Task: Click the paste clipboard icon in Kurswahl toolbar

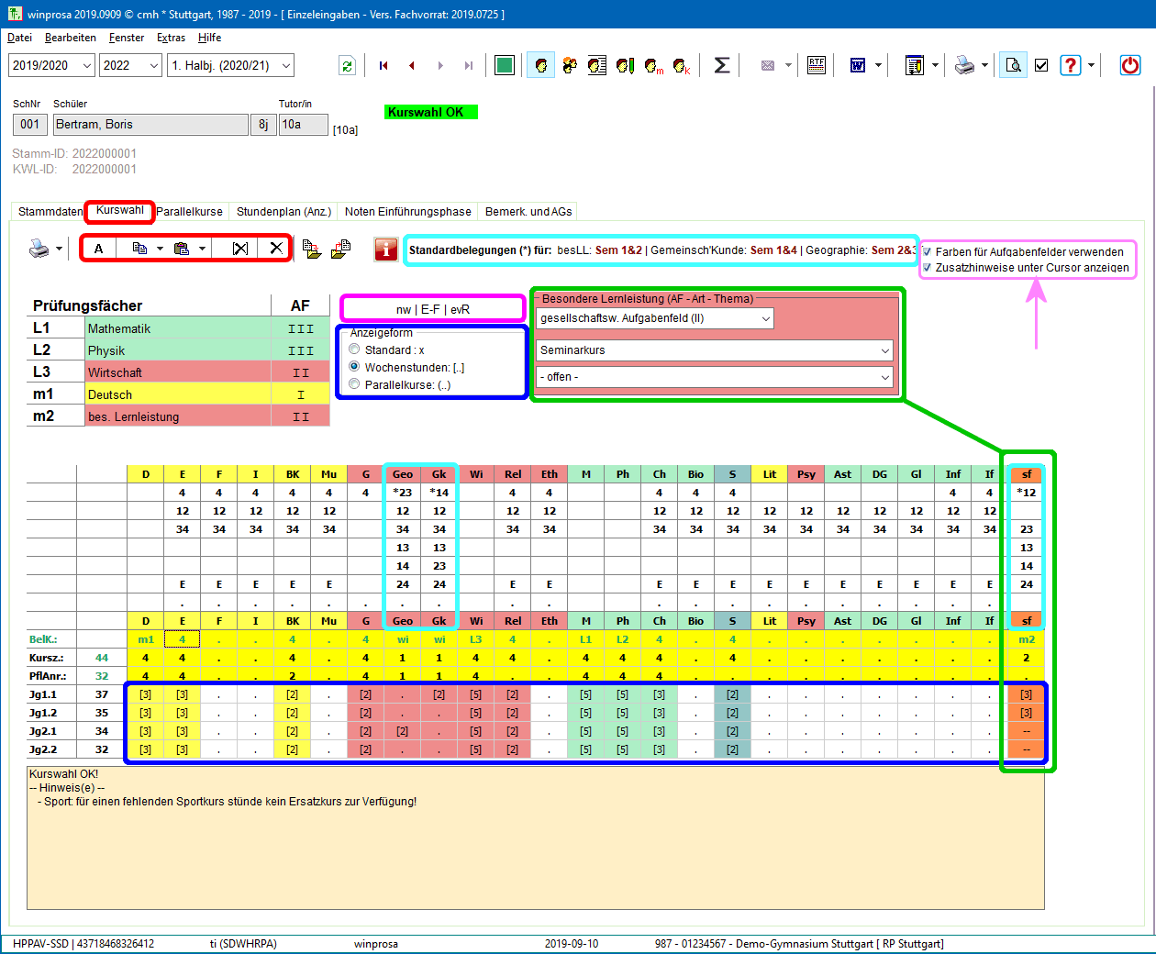Action: point(182,249)
